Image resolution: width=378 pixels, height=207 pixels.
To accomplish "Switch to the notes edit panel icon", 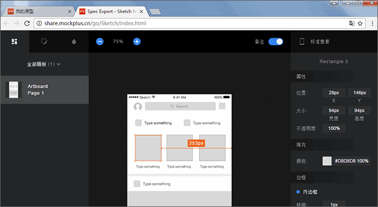I will (x=44, y=42).
